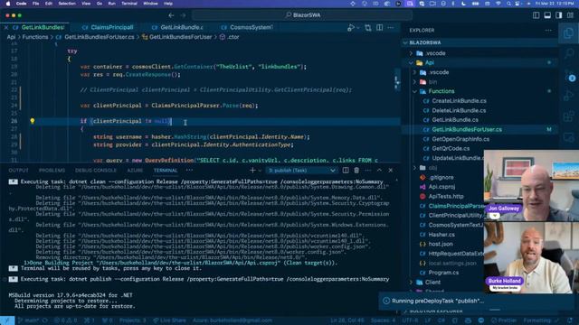Screen dimensions: 579x325
Task: Click the run/debug icon in editor toolbar
Action: tap(350, 28)
